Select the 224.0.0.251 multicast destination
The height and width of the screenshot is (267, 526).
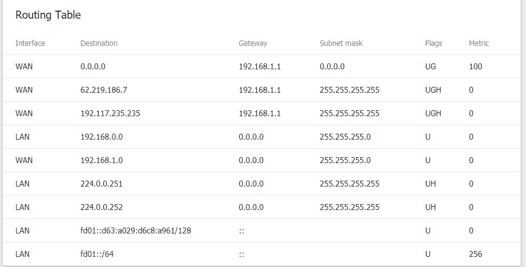pyautogui.click(x=101, y=184)
